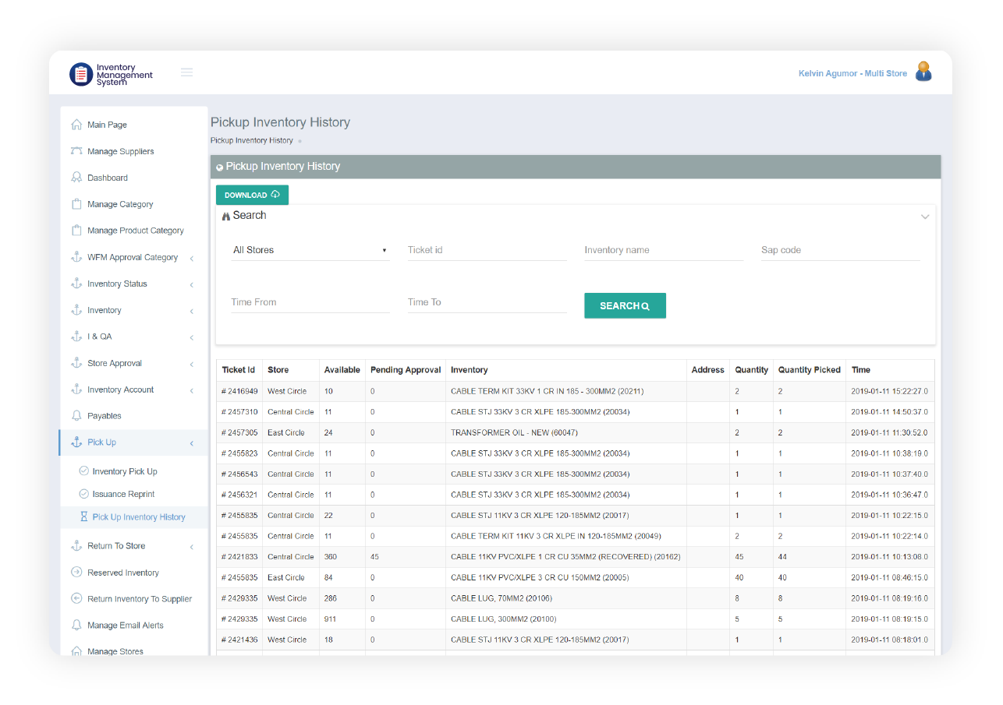
Task: Click the user avatar icon
Action: tap(923, 72)
